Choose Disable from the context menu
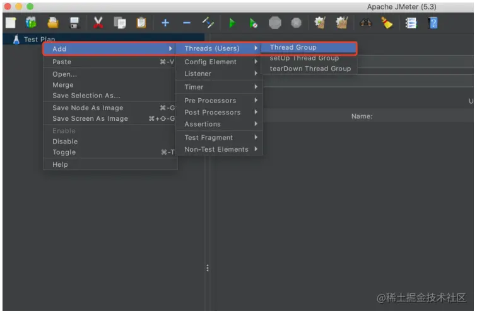This screenshot has height=314, width=477. (x=110, y=142)
